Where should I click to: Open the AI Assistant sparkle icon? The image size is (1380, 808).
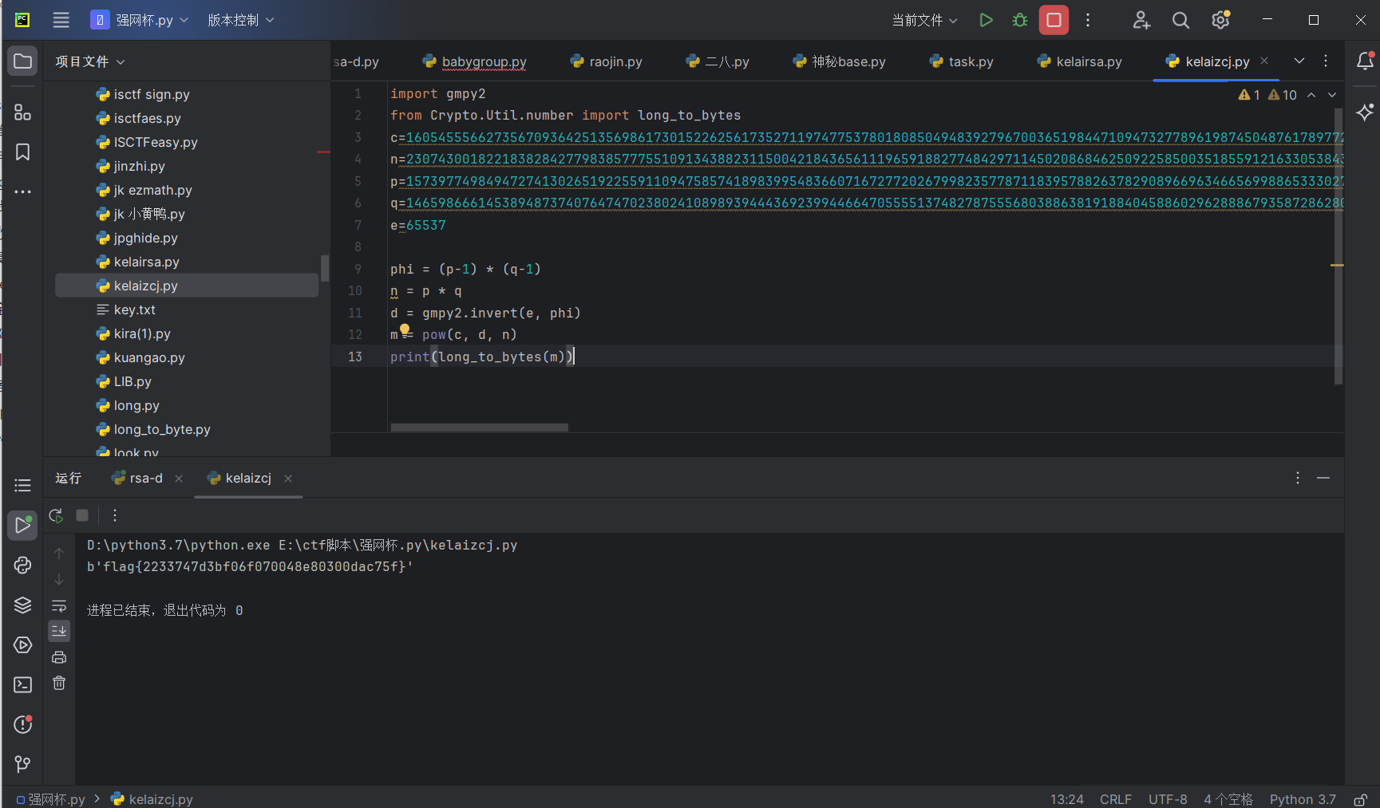[x=1365, y=112]
